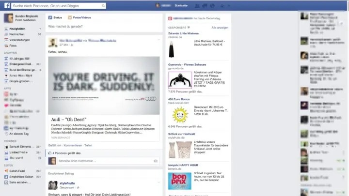This screenshot has height=196, width=349.
Task: Open Seiten-Feed in sidebar
Action: pos(17,171)
